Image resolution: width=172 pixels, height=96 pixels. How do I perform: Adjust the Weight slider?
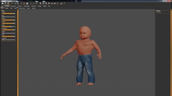pyautogui.click(x=9, y=23)
